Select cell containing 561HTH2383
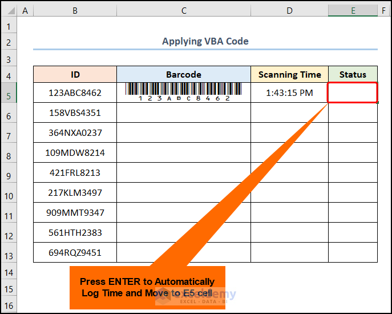The width and height of the screenshot is (392, 314). tap(75, 233)
